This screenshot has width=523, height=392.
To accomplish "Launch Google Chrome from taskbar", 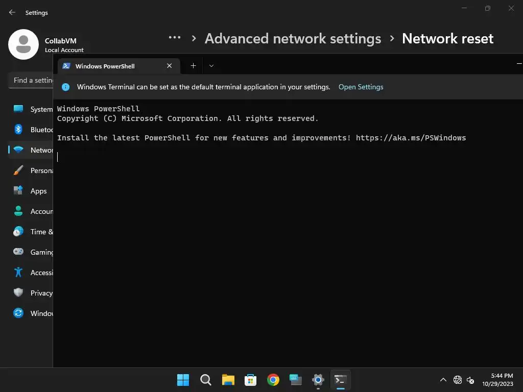I will click(273, 380).
